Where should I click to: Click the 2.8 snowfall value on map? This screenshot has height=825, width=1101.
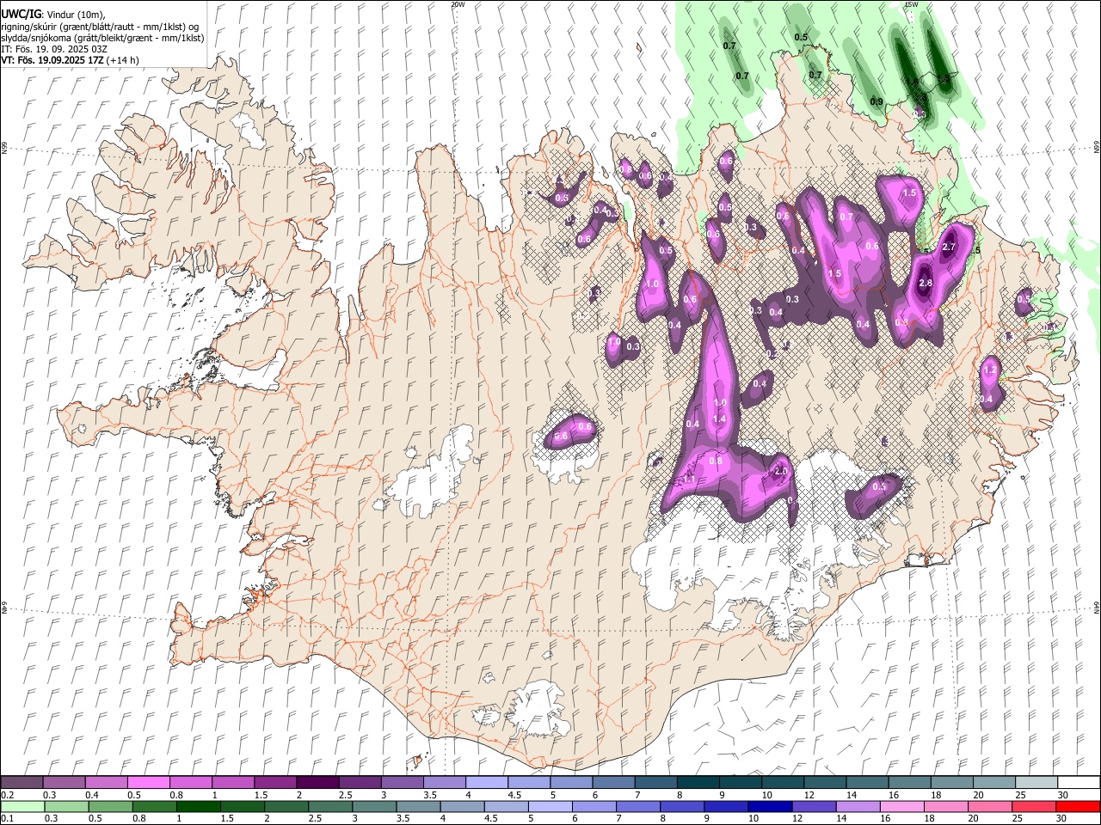pos(926,283)
